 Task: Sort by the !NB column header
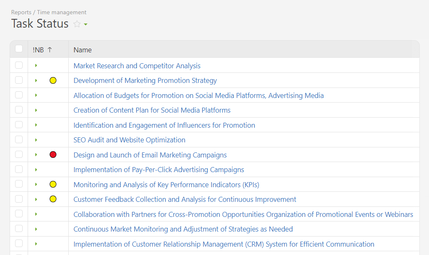tap(42, 50)
